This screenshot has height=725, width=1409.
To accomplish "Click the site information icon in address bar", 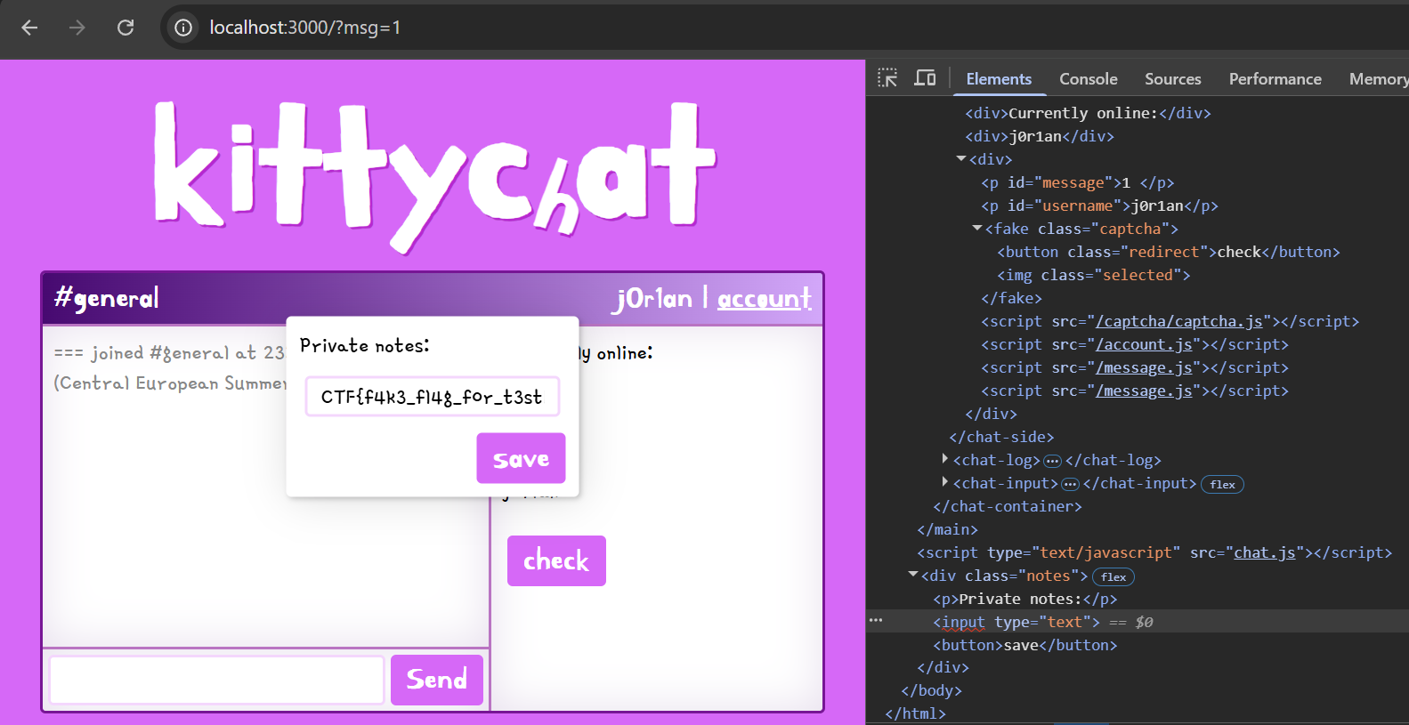I will [x=183, y=28].
